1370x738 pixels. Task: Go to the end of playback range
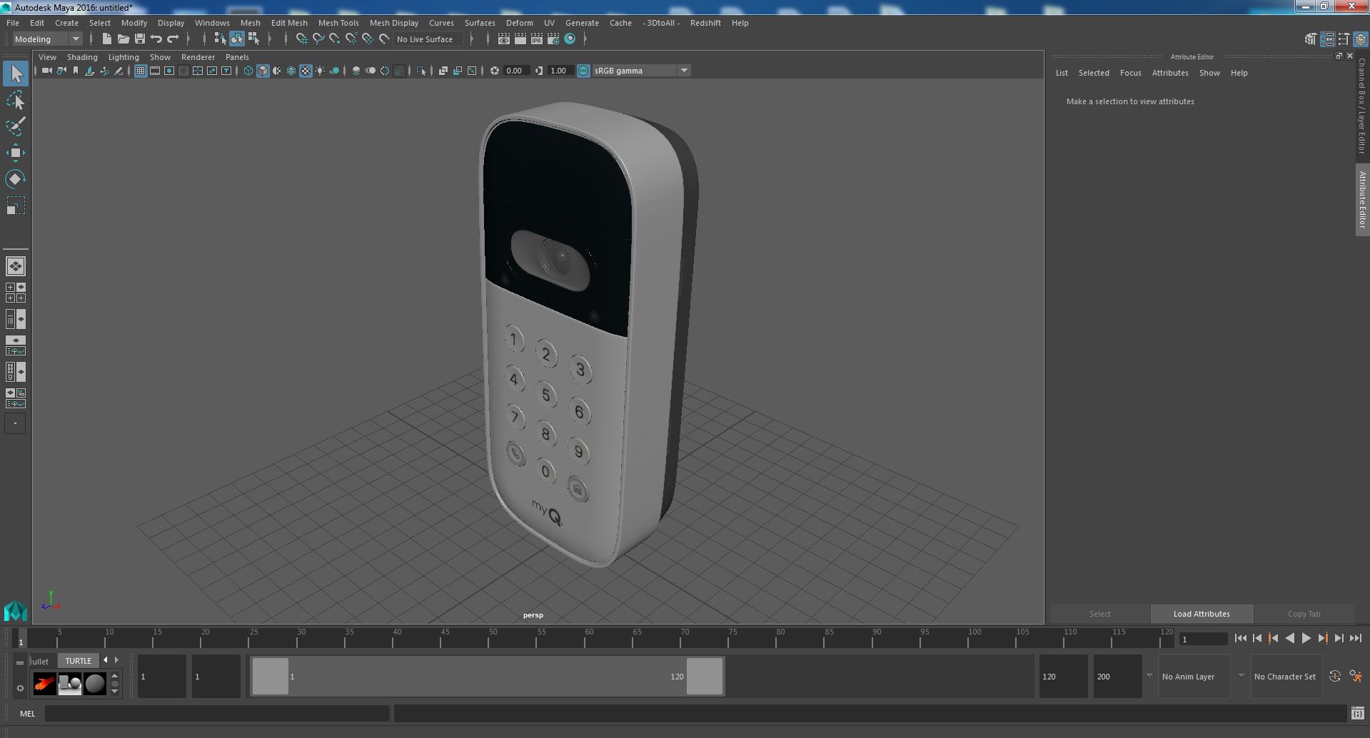pos(1356,639)
